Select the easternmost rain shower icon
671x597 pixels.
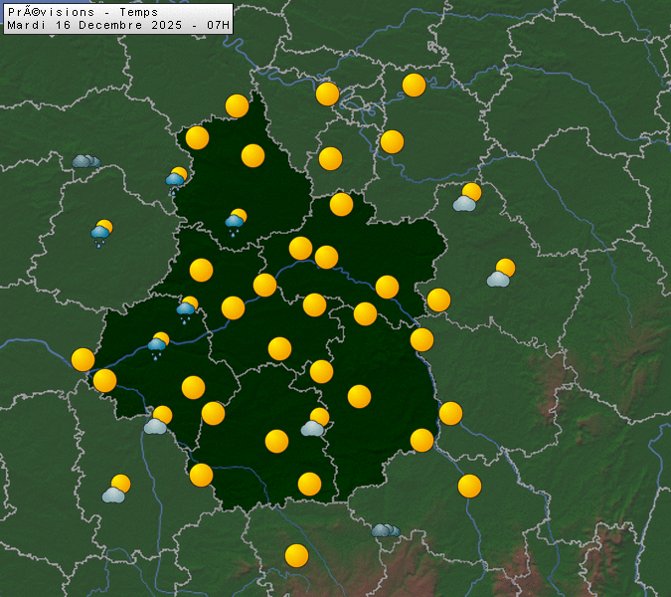point(236,221)
